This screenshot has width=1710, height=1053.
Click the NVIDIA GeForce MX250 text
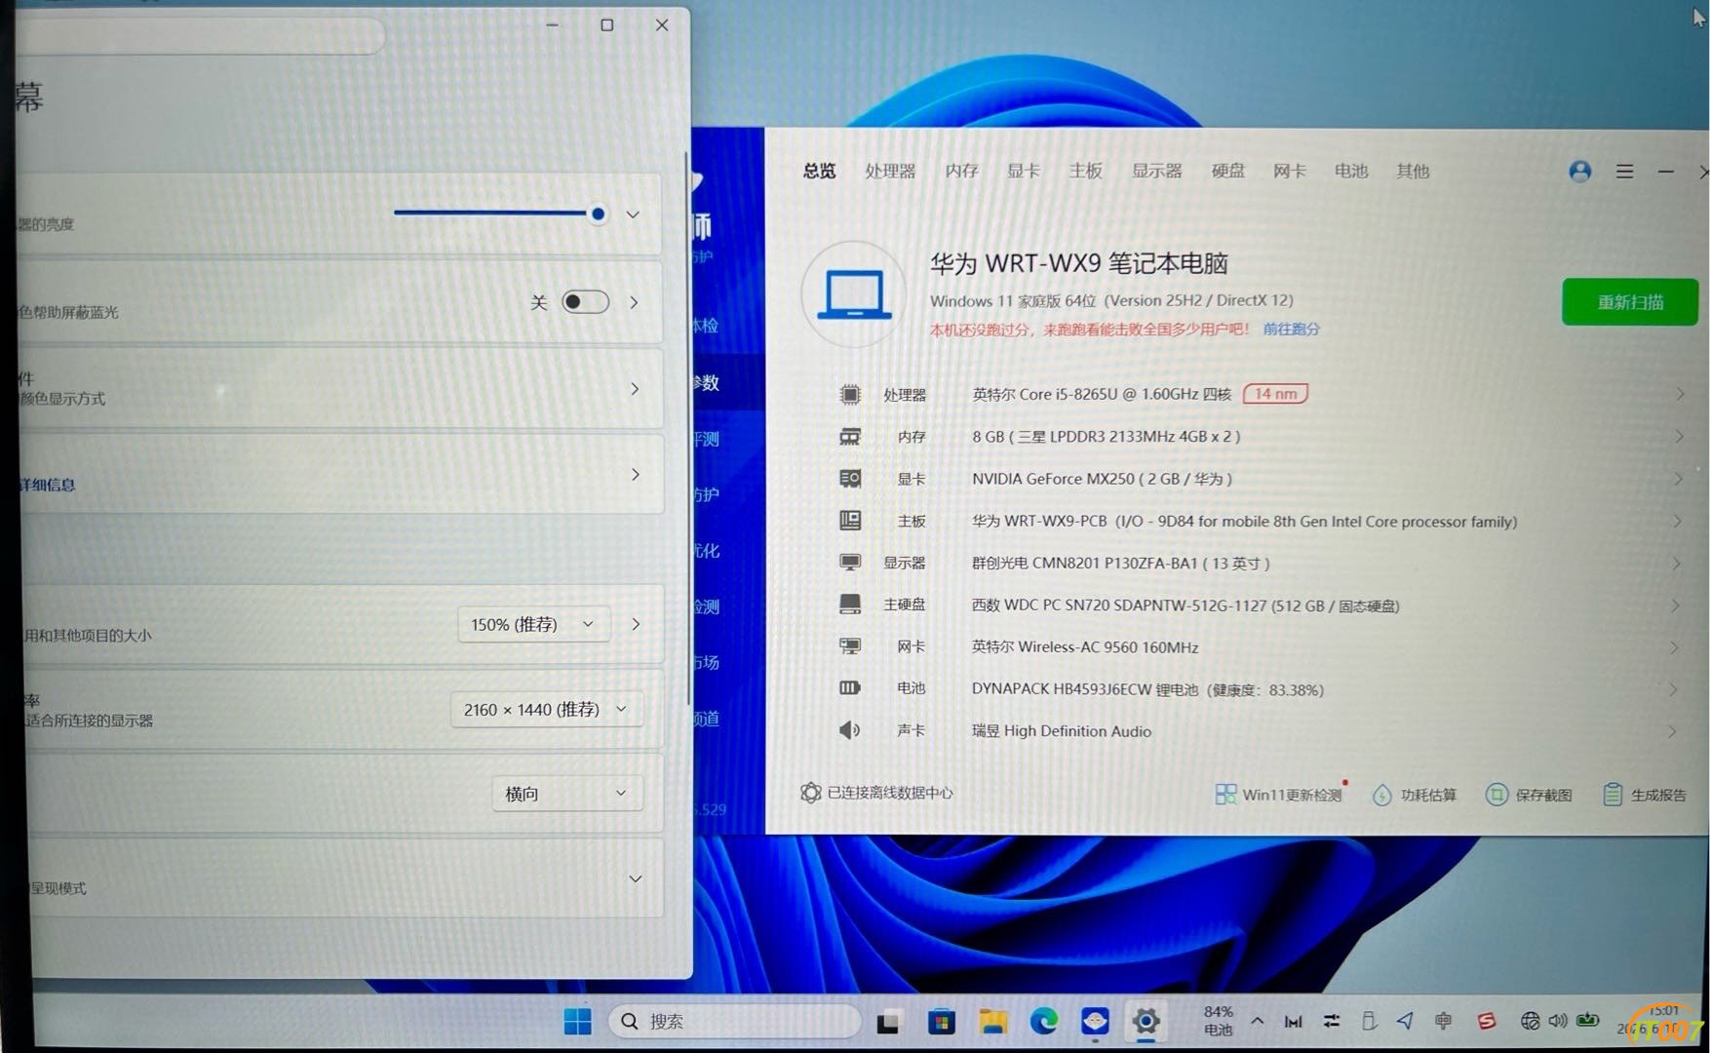[x=1102, y=479]
